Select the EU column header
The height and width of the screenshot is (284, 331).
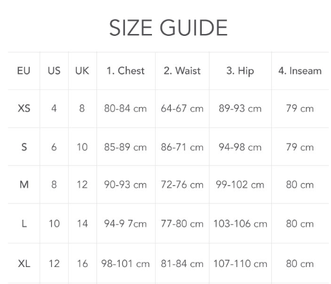coord(24,71)
